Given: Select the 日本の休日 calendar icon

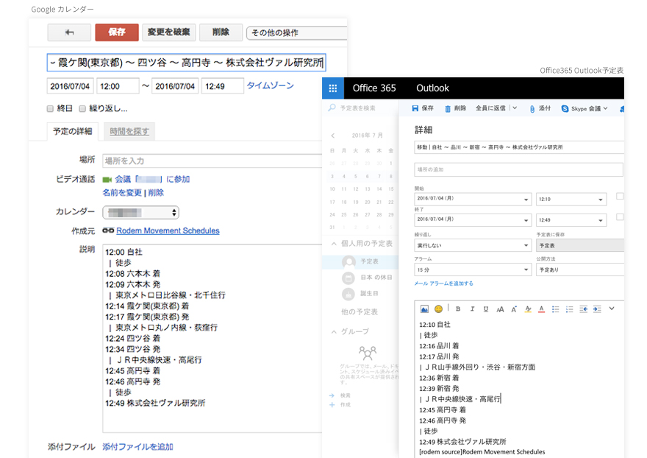Looking at the screenshot, I should (348, 278).
